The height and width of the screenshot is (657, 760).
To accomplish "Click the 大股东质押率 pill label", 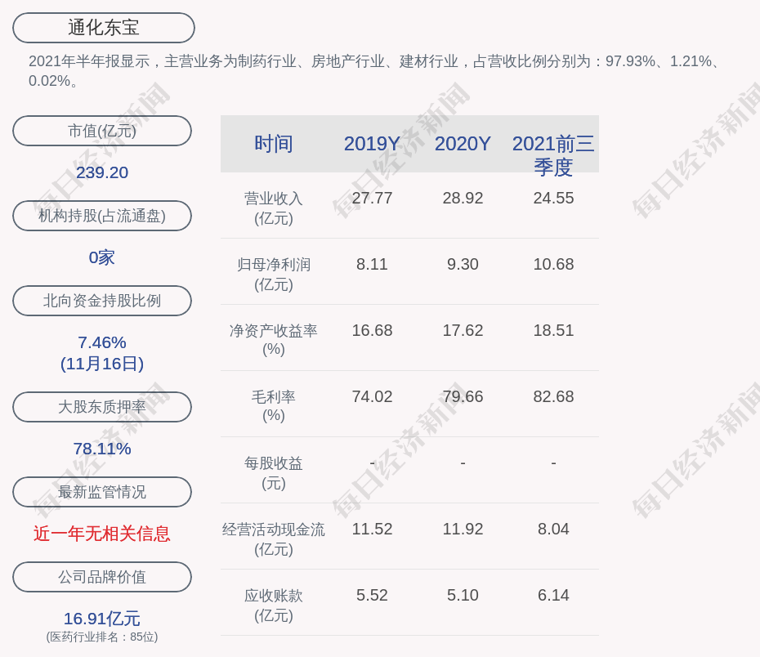I will tap(101, 407).
